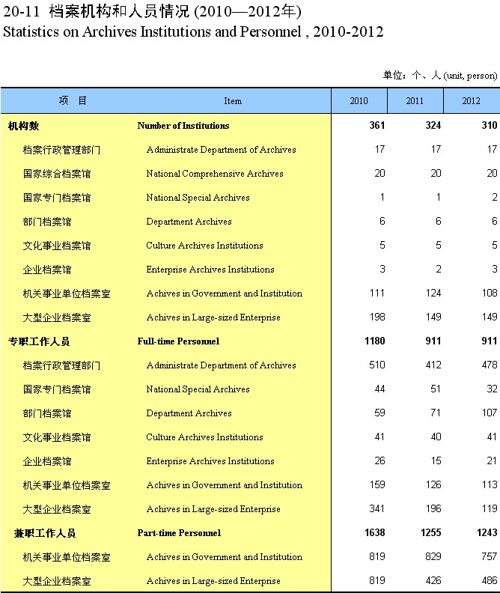Click the value 510 in the table
500x593 pixels.
377,365
